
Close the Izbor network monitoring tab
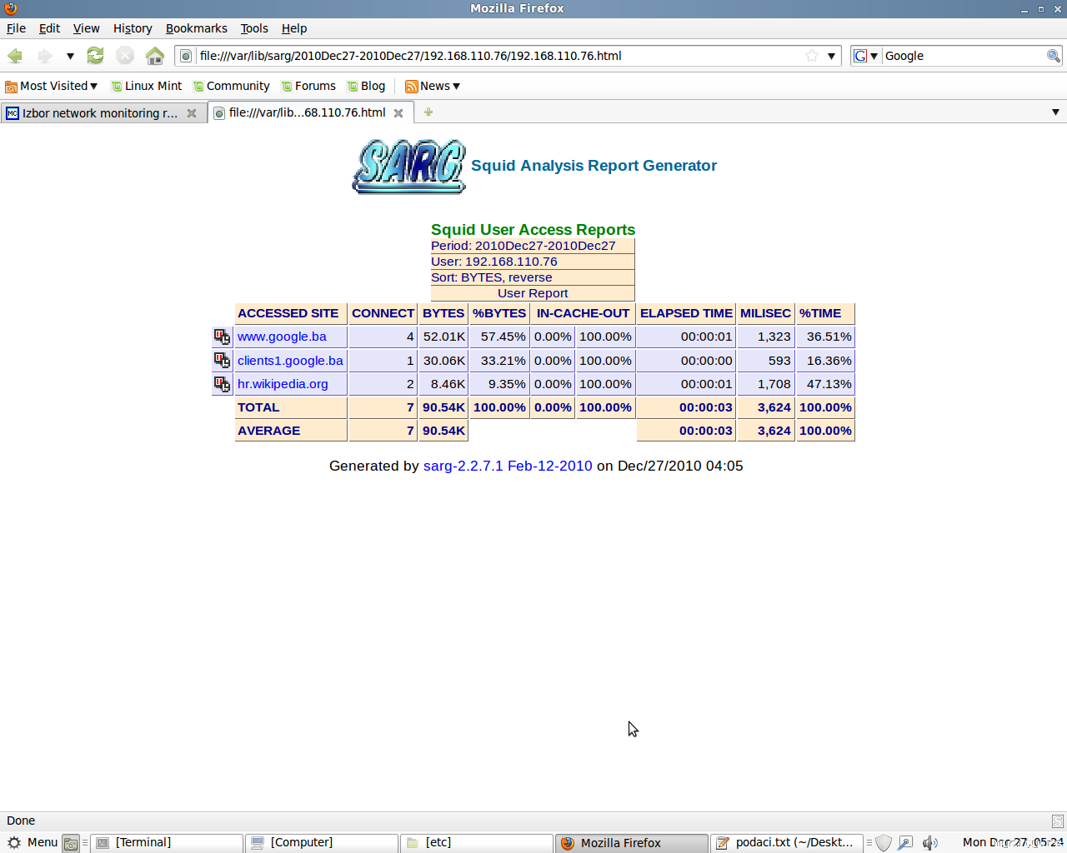tap(192, 113)
